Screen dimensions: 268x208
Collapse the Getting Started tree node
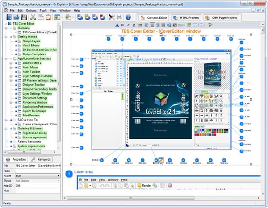pos(6,37)
